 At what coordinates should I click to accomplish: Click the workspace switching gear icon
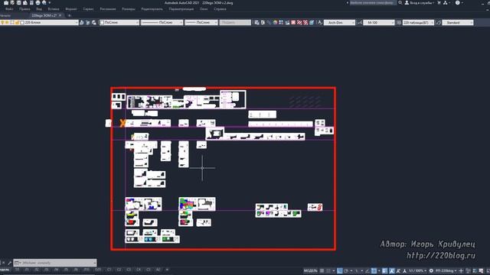pos(431,270)
